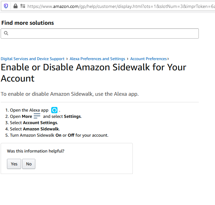
Task: Click the blue Alexa app icon
Action: [54, 110]
